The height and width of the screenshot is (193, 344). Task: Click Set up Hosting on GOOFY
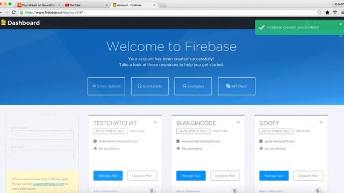tap(275, 149)
